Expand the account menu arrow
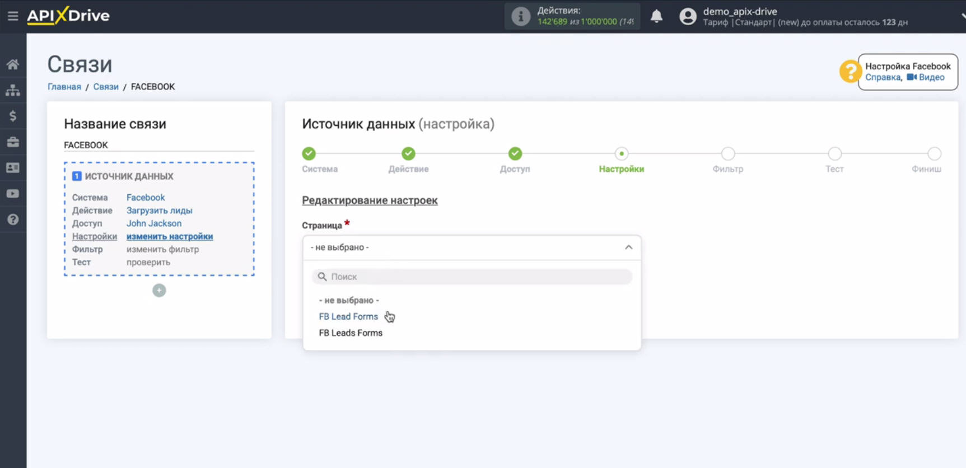Screen dimensions: 966x468 click(963, 16)
